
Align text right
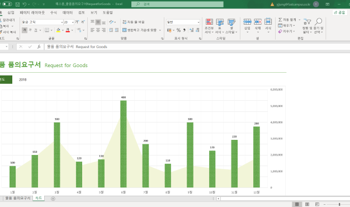(x=103, y=30)
